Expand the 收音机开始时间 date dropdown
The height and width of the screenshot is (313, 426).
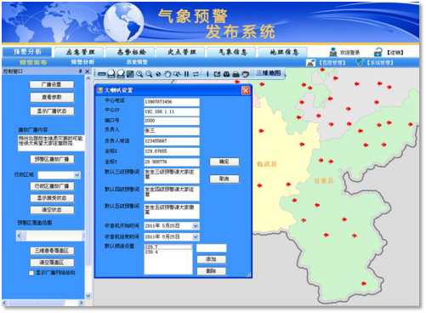196,226
